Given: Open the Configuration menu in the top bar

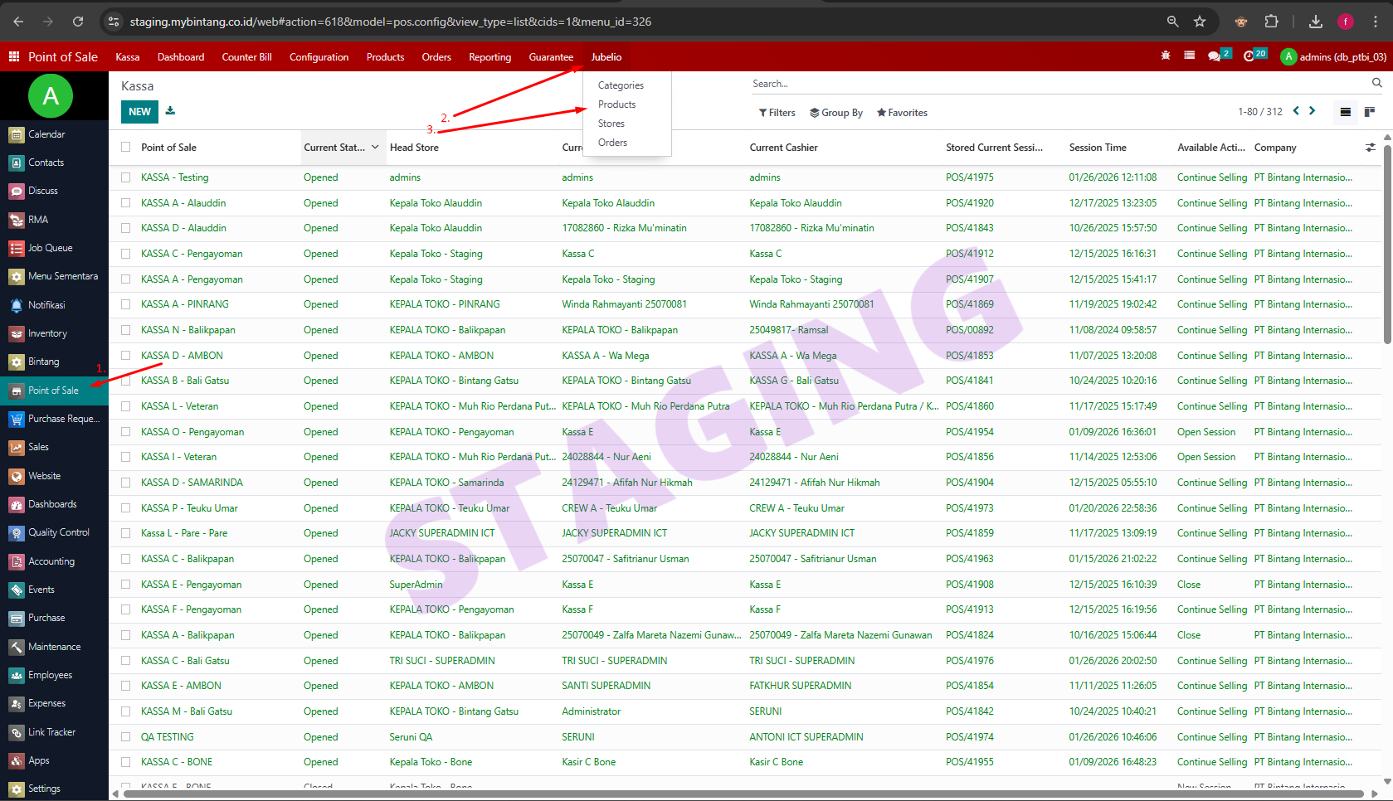Looking at the screenshot, I should click(319, 57).
